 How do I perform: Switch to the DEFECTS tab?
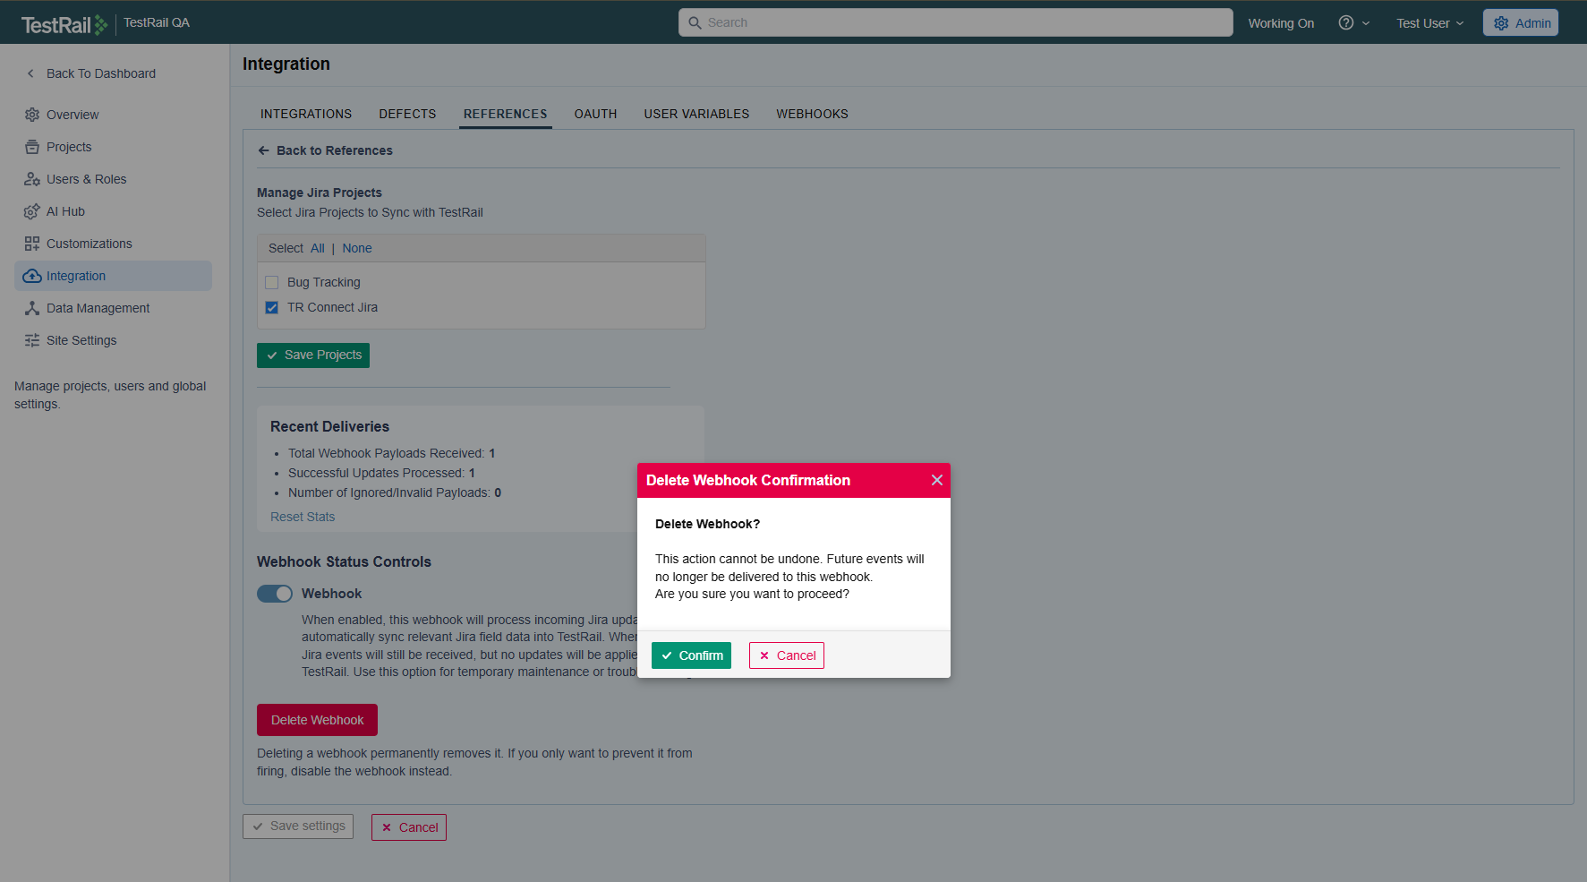[407, 114]
